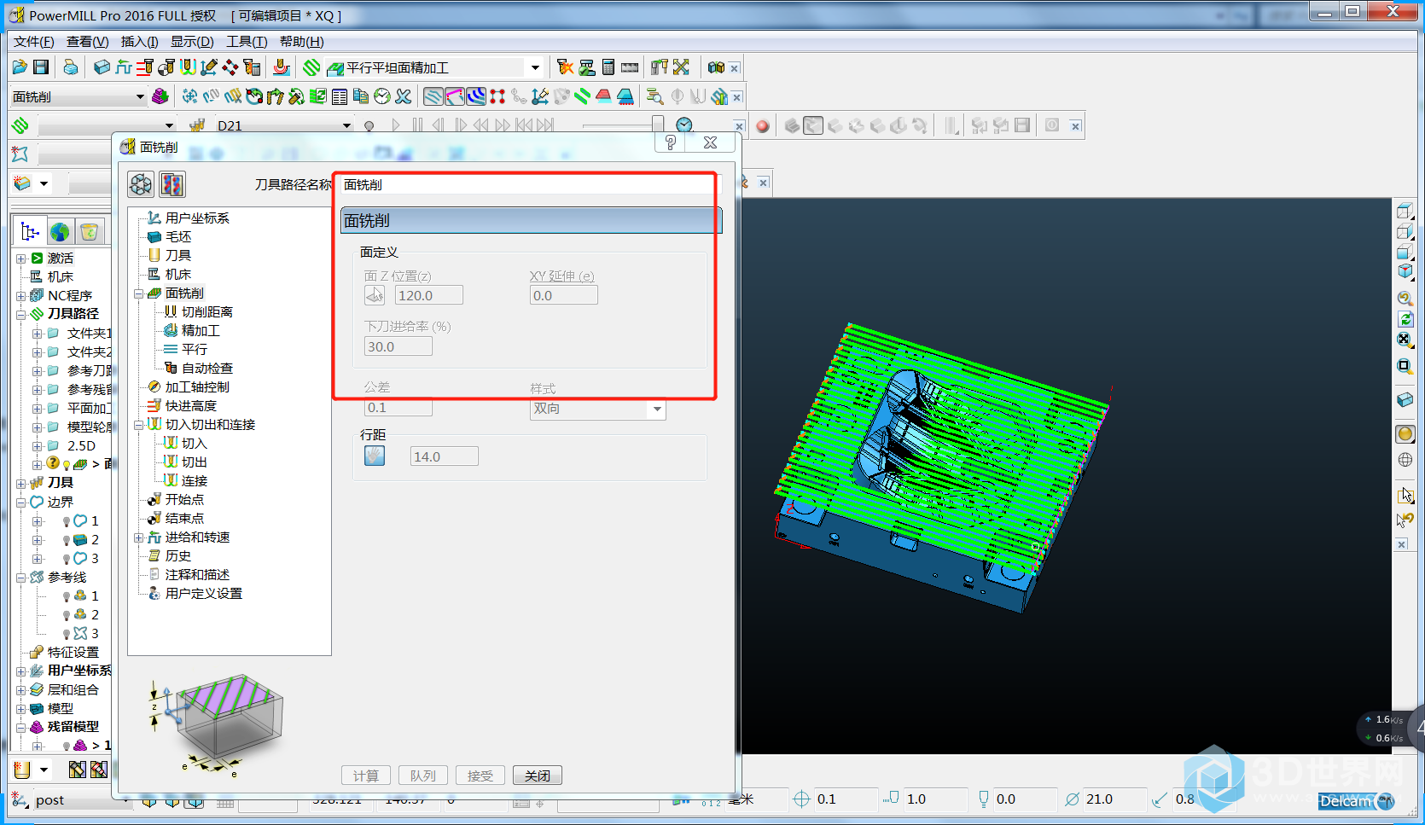Select the ISO view cube icon

(1405, 271)
